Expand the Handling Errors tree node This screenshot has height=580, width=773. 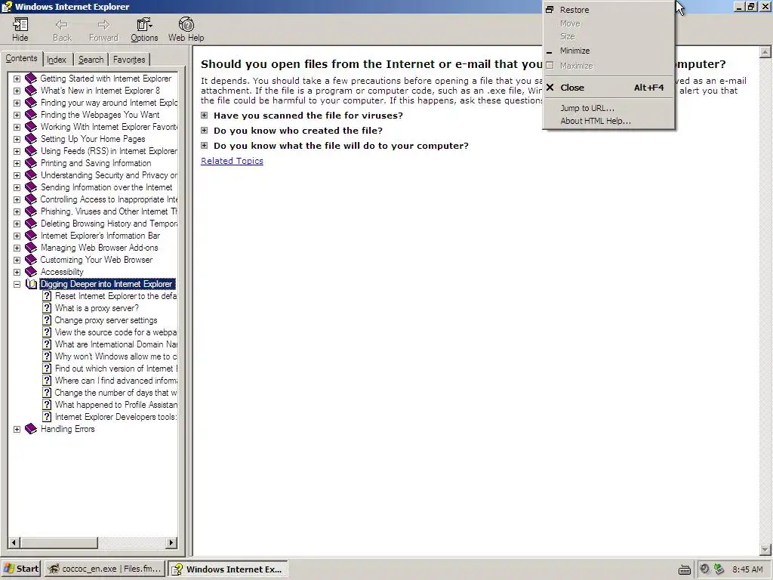[17, 430]
